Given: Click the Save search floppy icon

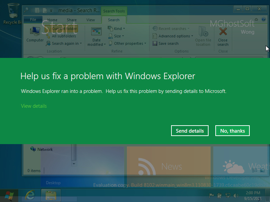Looking at the screenshot, I should click(x=155, y=43).
